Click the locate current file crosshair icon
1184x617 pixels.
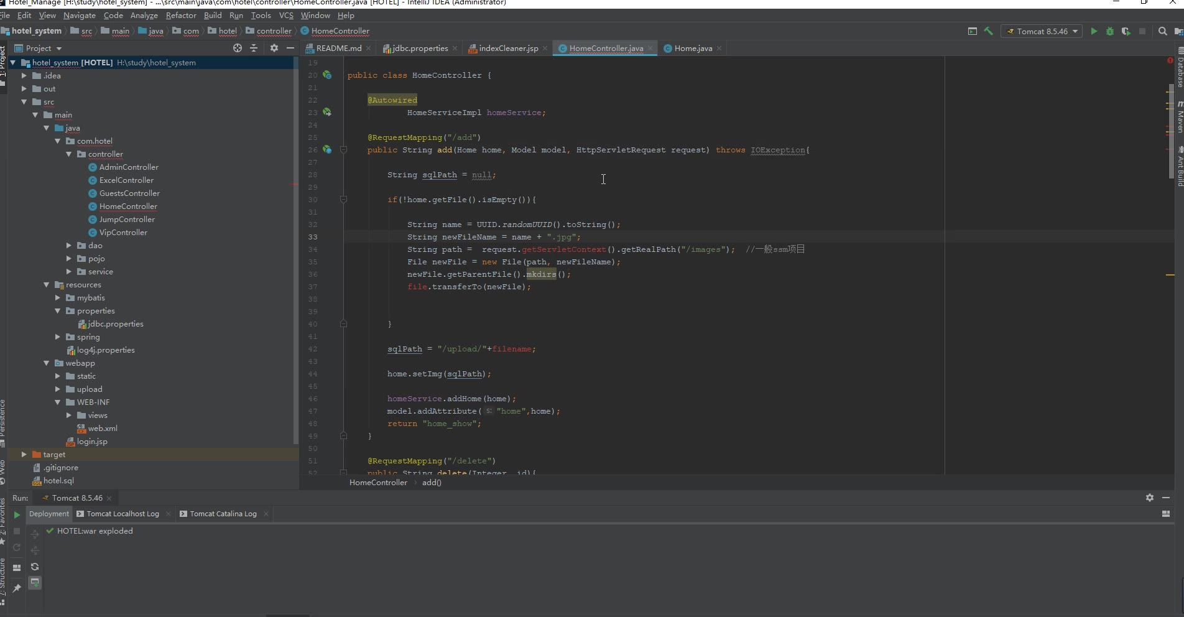237,48
